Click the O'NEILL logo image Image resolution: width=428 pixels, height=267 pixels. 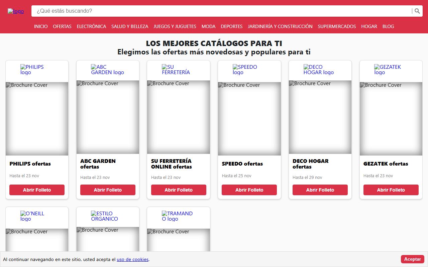[x=37, y=216]
